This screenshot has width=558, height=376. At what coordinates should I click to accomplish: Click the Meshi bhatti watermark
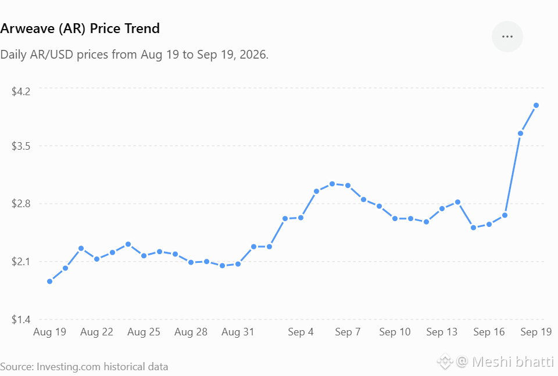(513, 362)
